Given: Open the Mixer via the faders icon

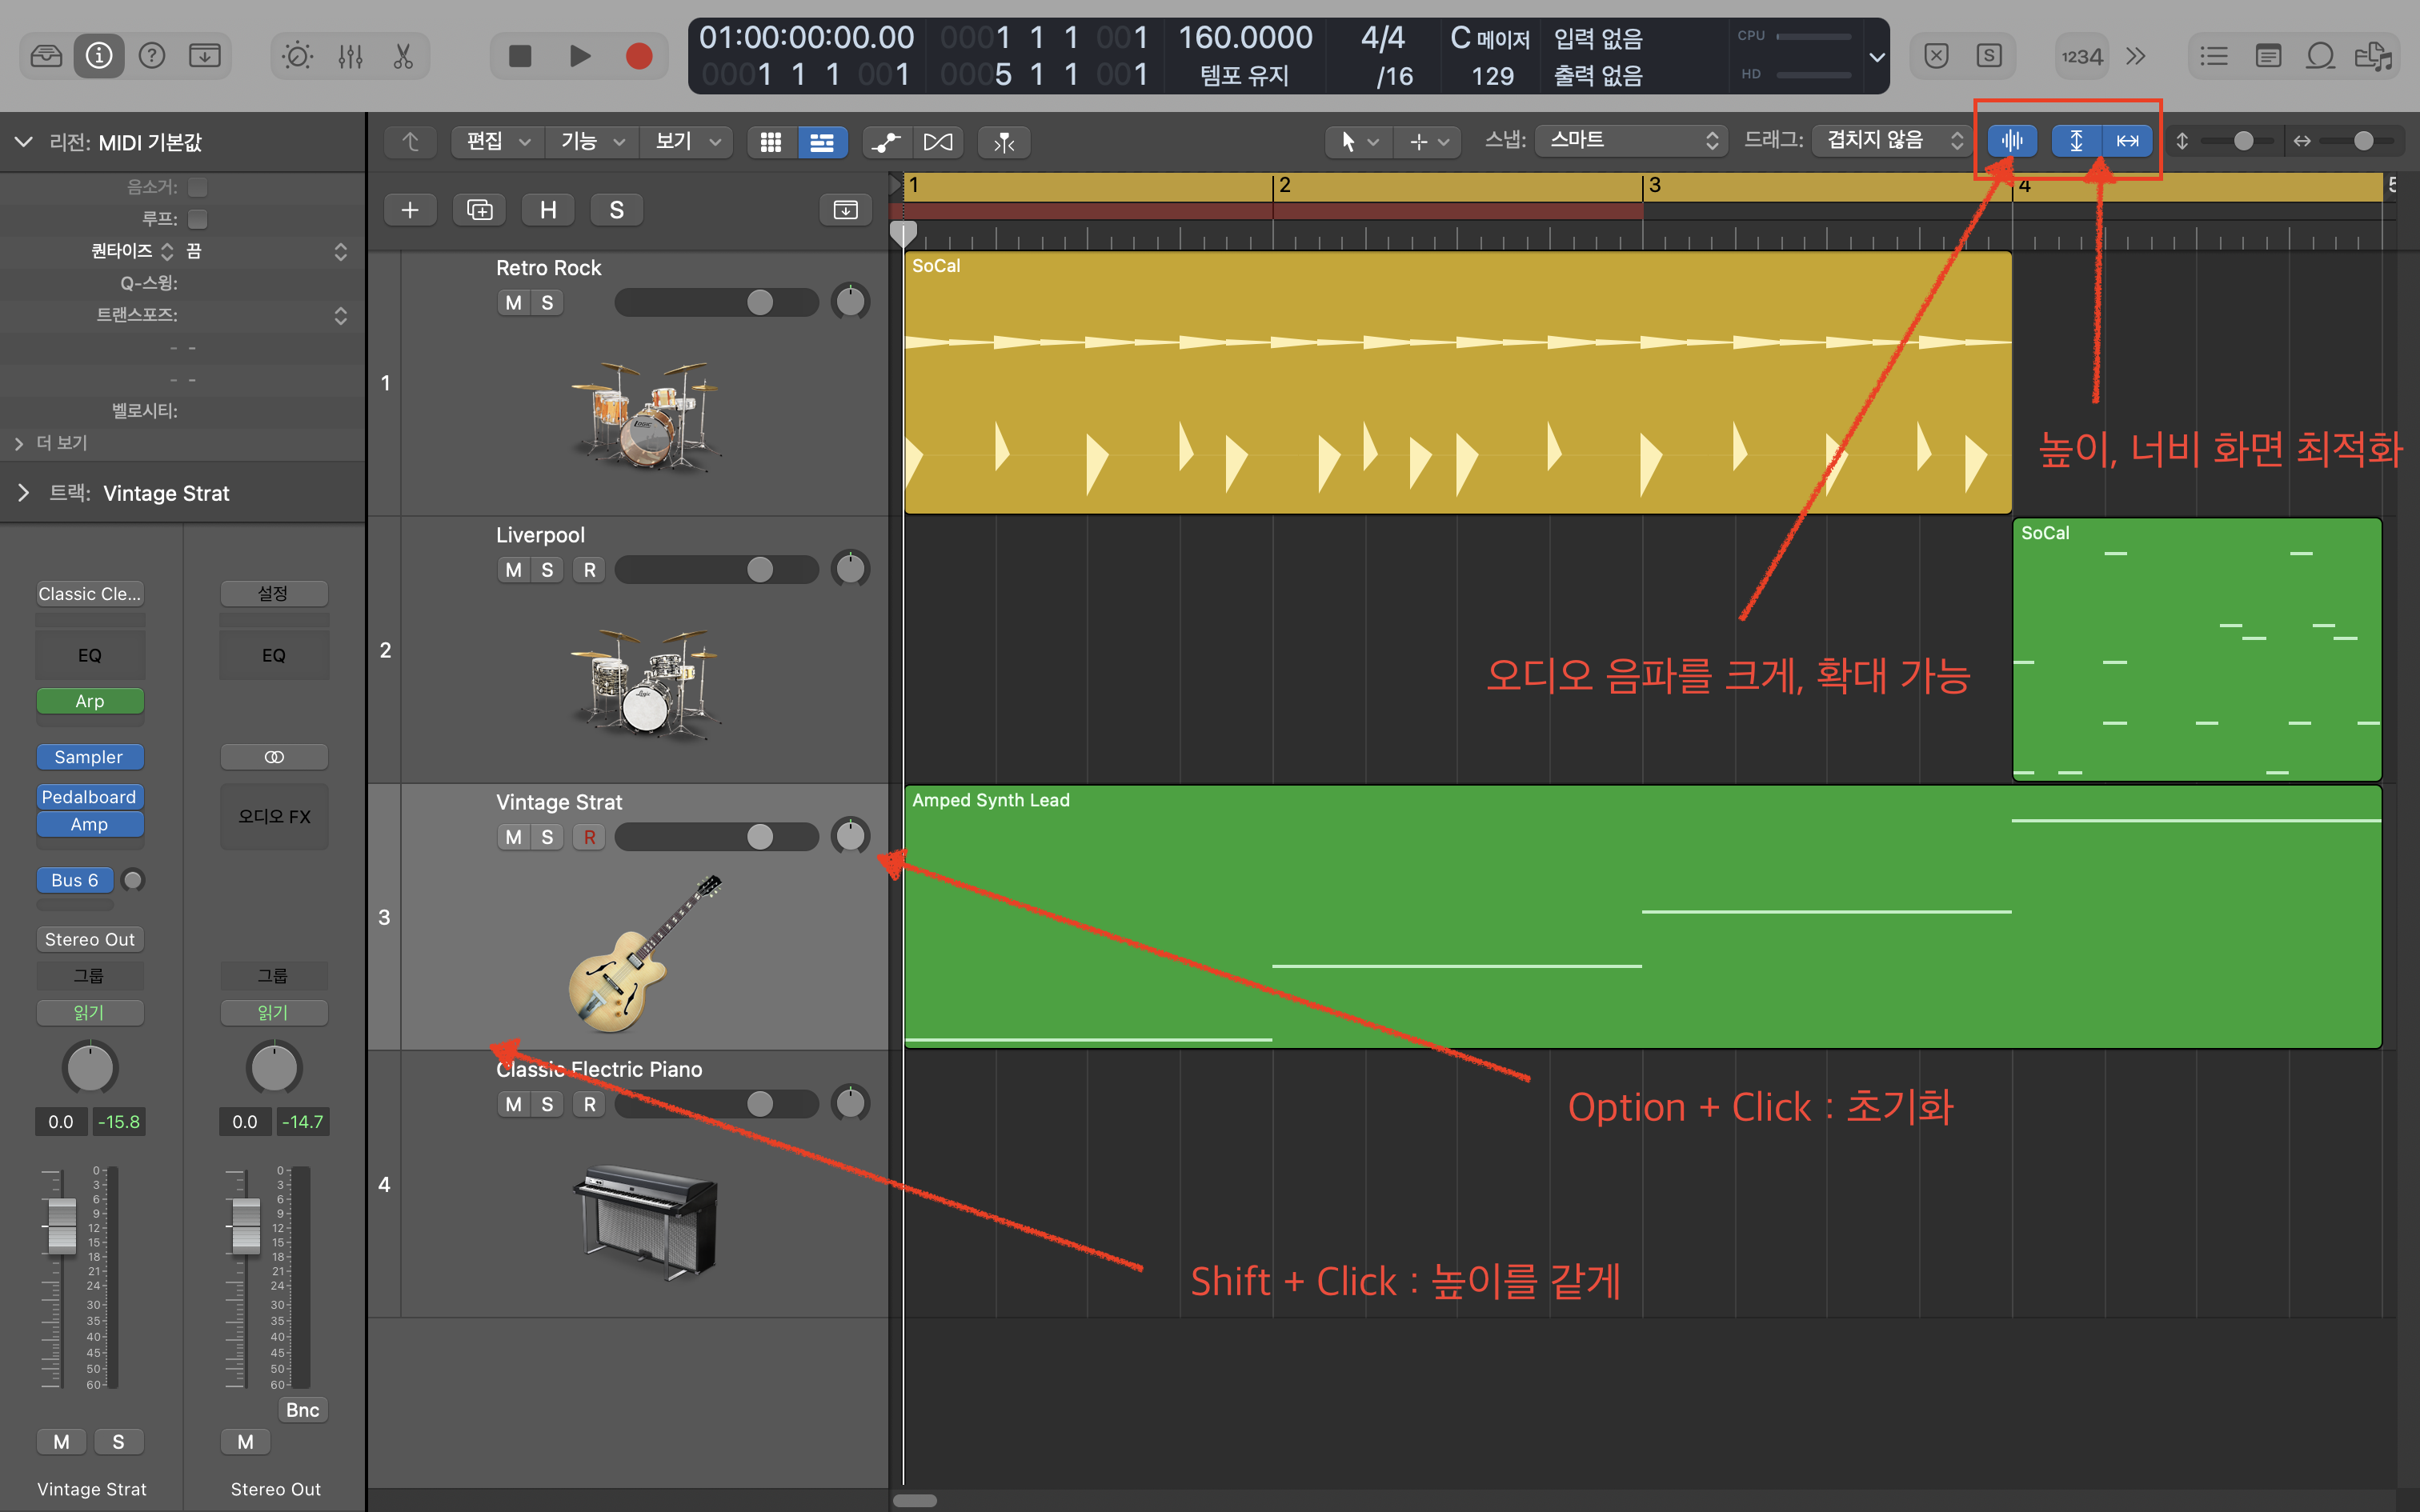Looking at the screenshot, I should tap(350, 56).
